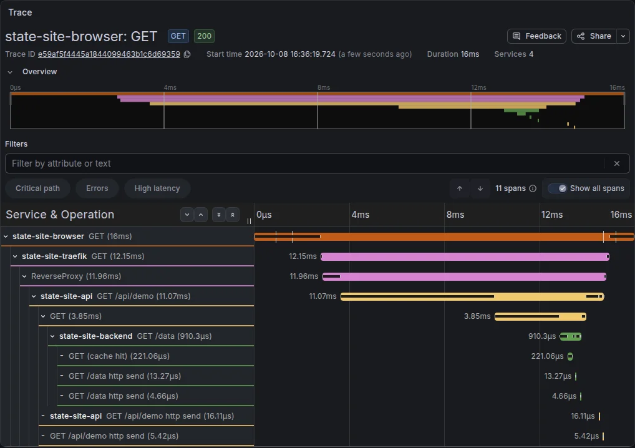Click the 8ms timeline header tick
Viewport: 635px width, 448px height.
(x=455, y=215)
